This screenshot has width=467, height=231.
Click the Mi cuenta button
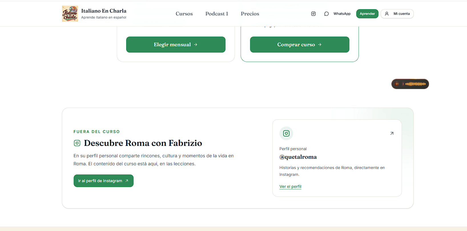click(x=397, y=14)
